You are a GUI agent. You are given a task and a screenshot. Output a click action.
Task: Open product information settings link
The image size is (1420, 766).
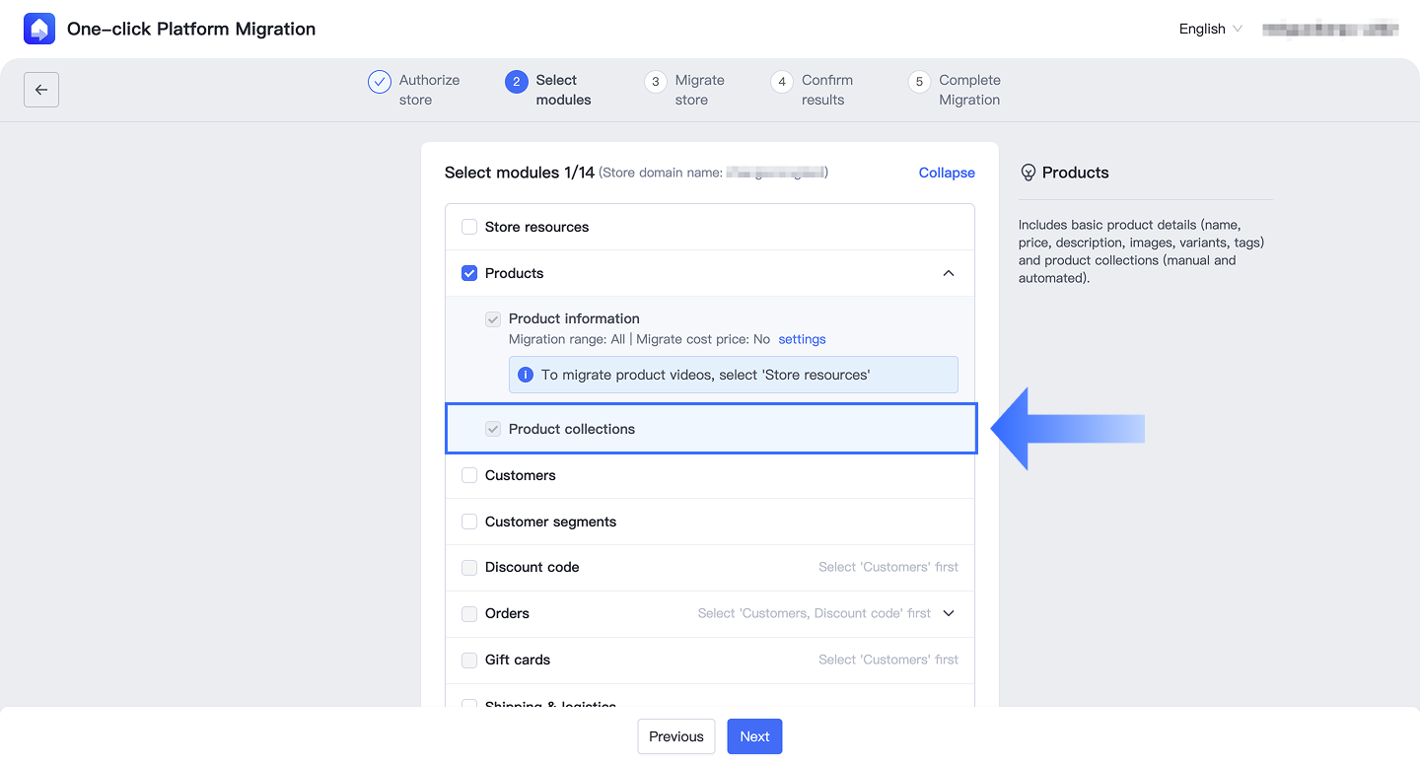point(803,339)
